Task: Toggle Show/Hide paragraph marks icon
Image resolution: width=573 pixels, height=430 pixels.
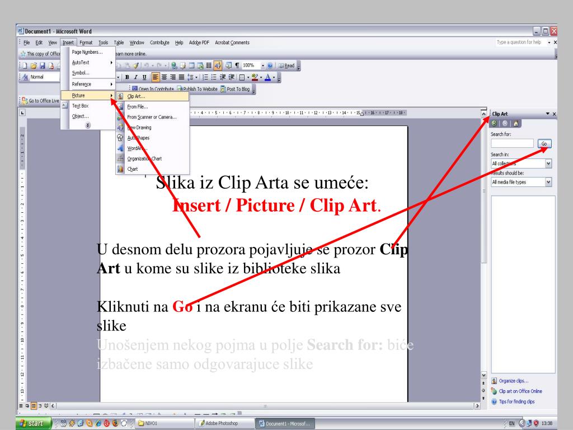Action: click(237, 66)
